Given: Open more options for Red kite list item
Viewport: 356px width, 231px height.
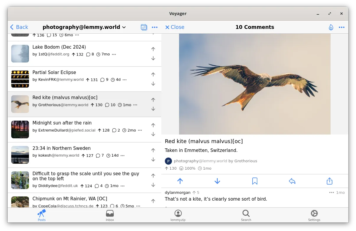Looking at the screenshot, I should [x=135, y=105].
